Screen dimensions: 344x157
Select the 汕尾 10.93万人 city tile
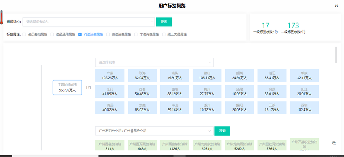(x=240, y=92)
